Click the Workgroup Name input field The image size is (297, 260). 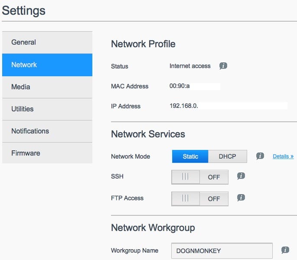[x=222, y=250]
